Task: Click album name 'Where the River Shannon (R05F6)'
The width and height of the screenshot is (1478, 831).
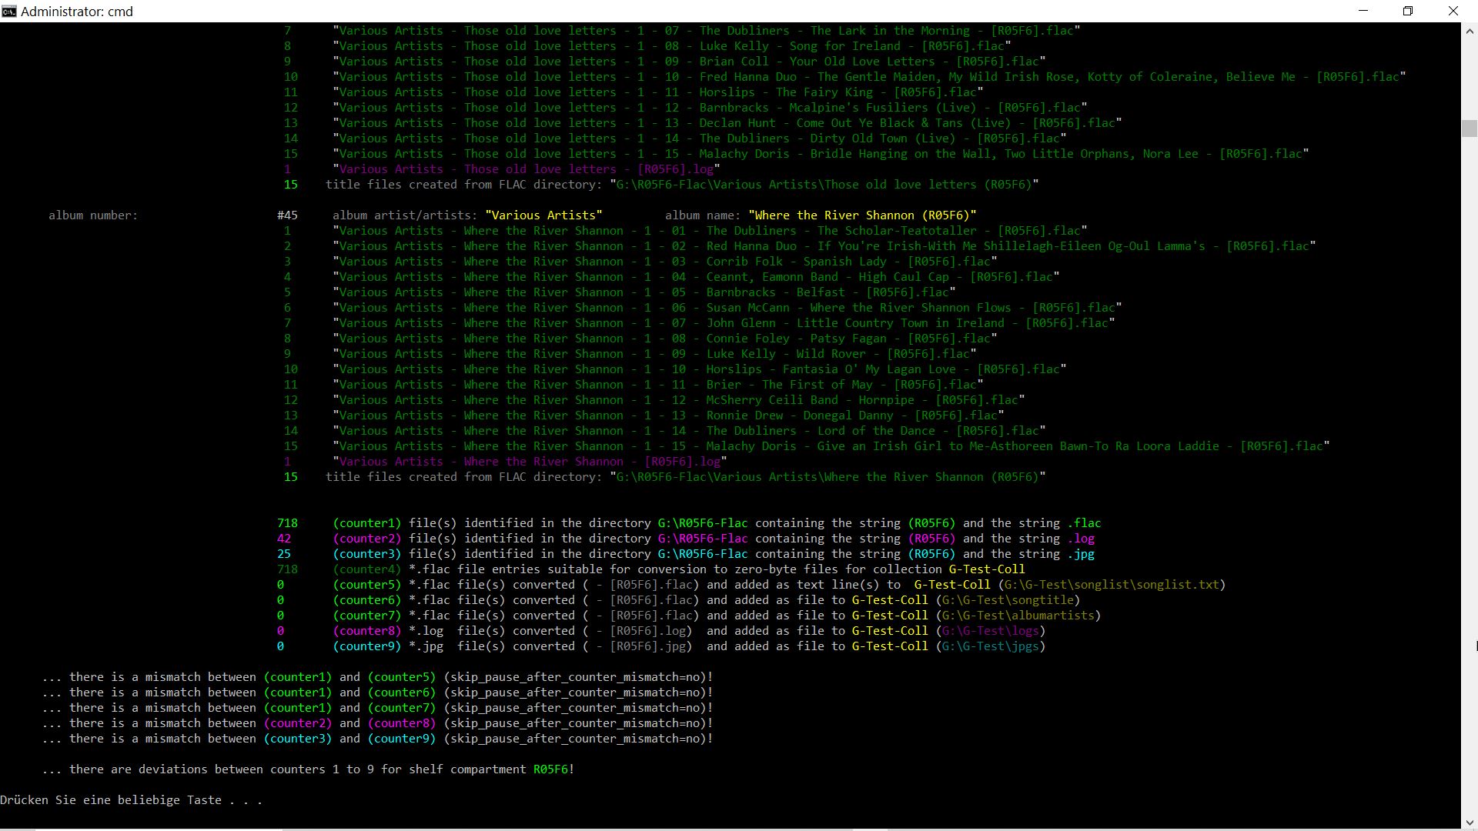Action: (861, 215)
